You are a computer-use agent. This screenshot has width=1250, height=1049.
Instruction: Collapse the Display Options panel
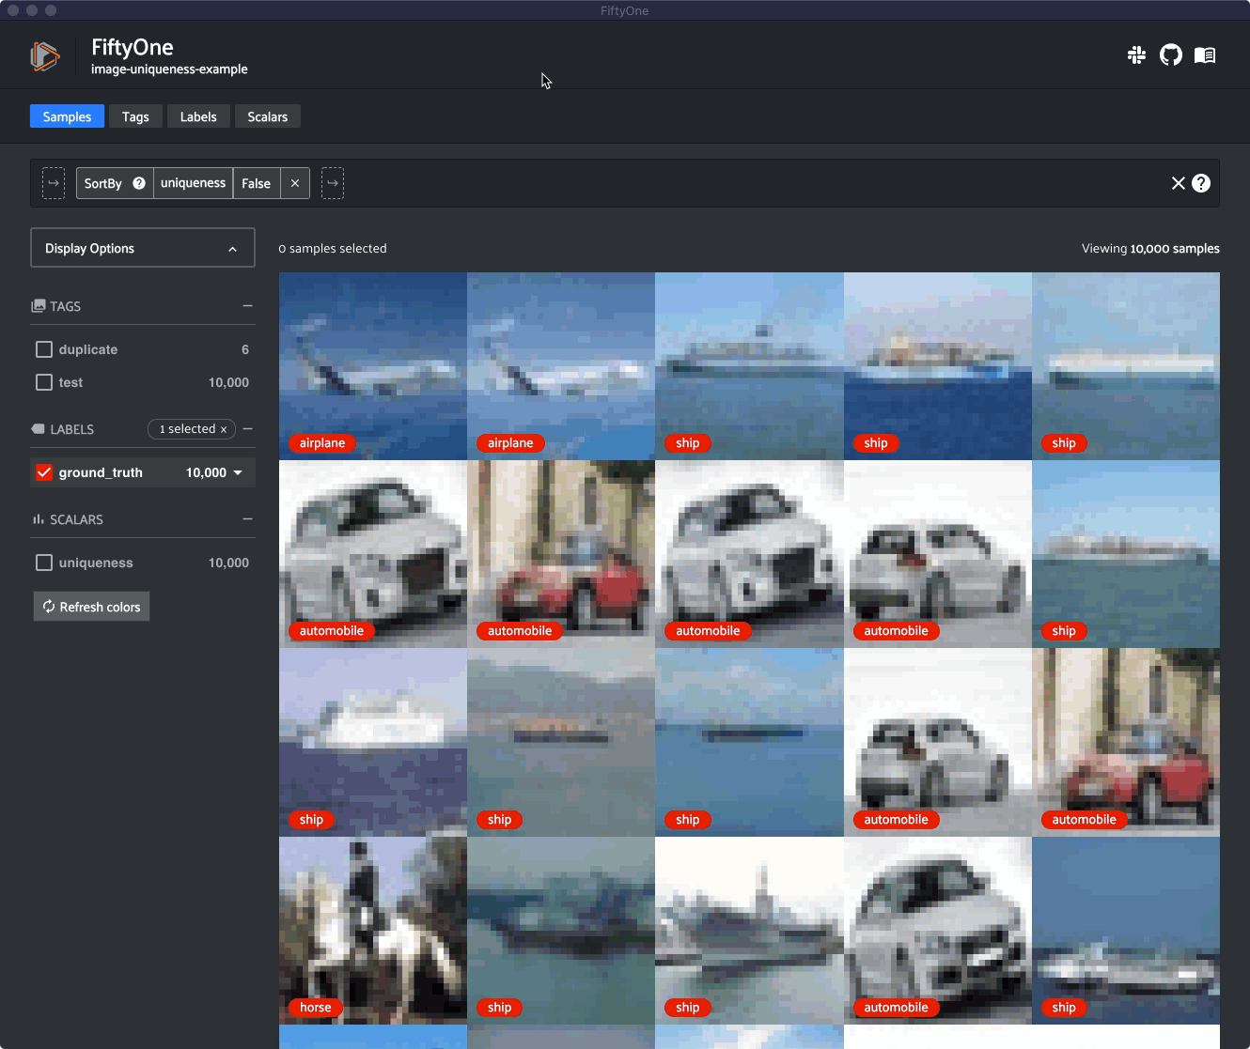(232, 249)
